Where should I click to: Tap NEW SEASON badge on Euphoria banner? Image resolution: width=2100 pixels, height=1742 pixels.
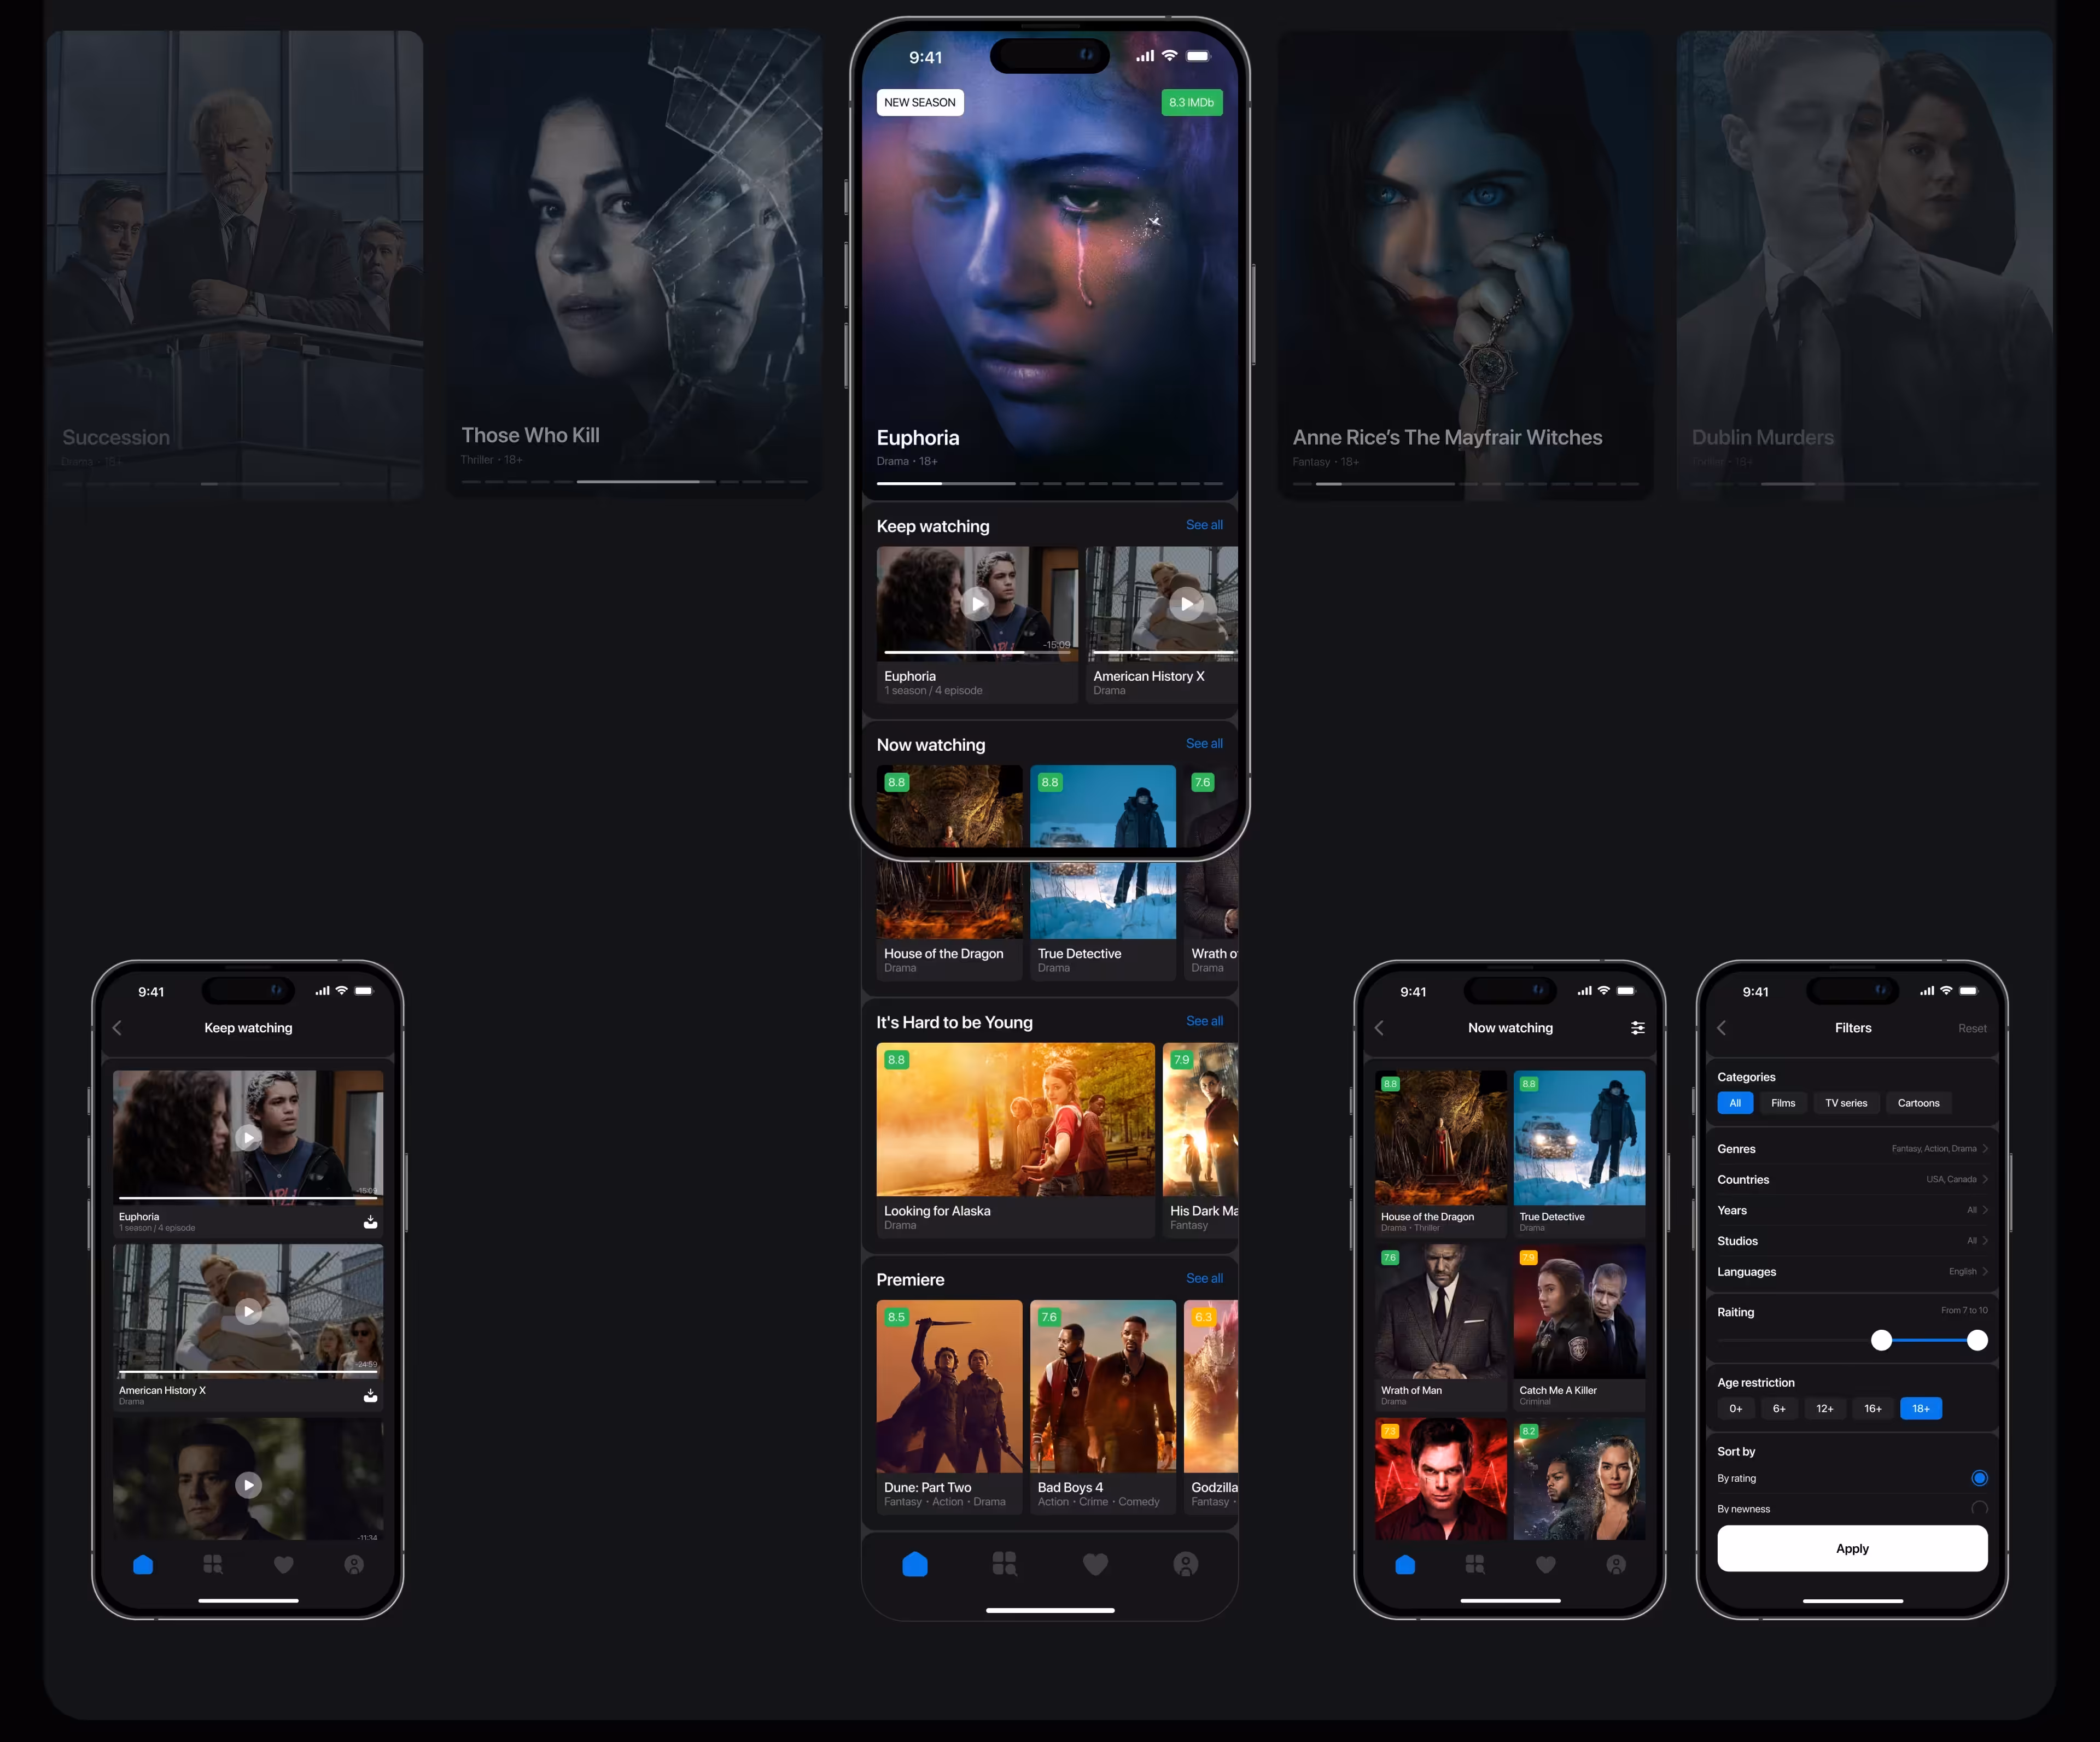coord(920,102)
